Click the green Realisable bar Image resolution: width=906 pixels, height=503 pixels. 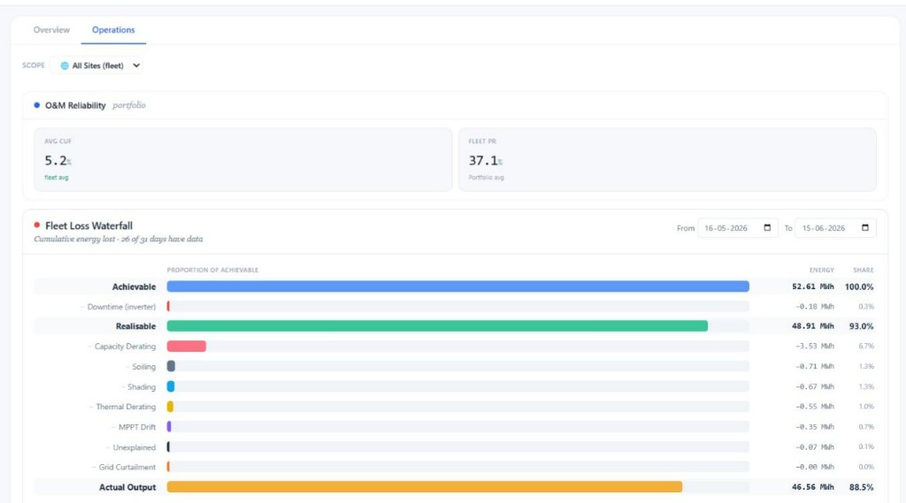point(437,326)
